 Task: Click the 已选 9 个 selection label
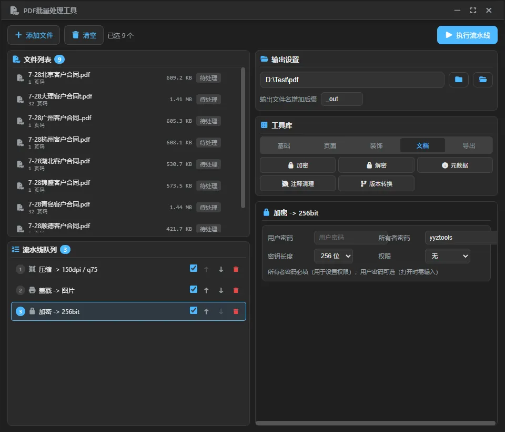click(120, 35)
